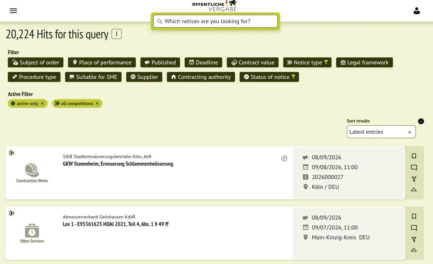433x264 pixels.
Task: Bookmark the Abwasserverband Gelnhausen notice
Action: 414,216
